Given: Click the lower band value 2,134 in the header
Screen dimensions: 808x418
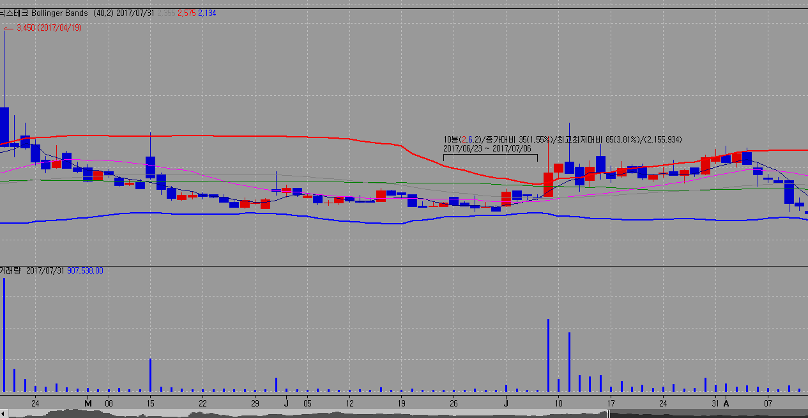Looking at the screenshot, I should coord(207,13).
